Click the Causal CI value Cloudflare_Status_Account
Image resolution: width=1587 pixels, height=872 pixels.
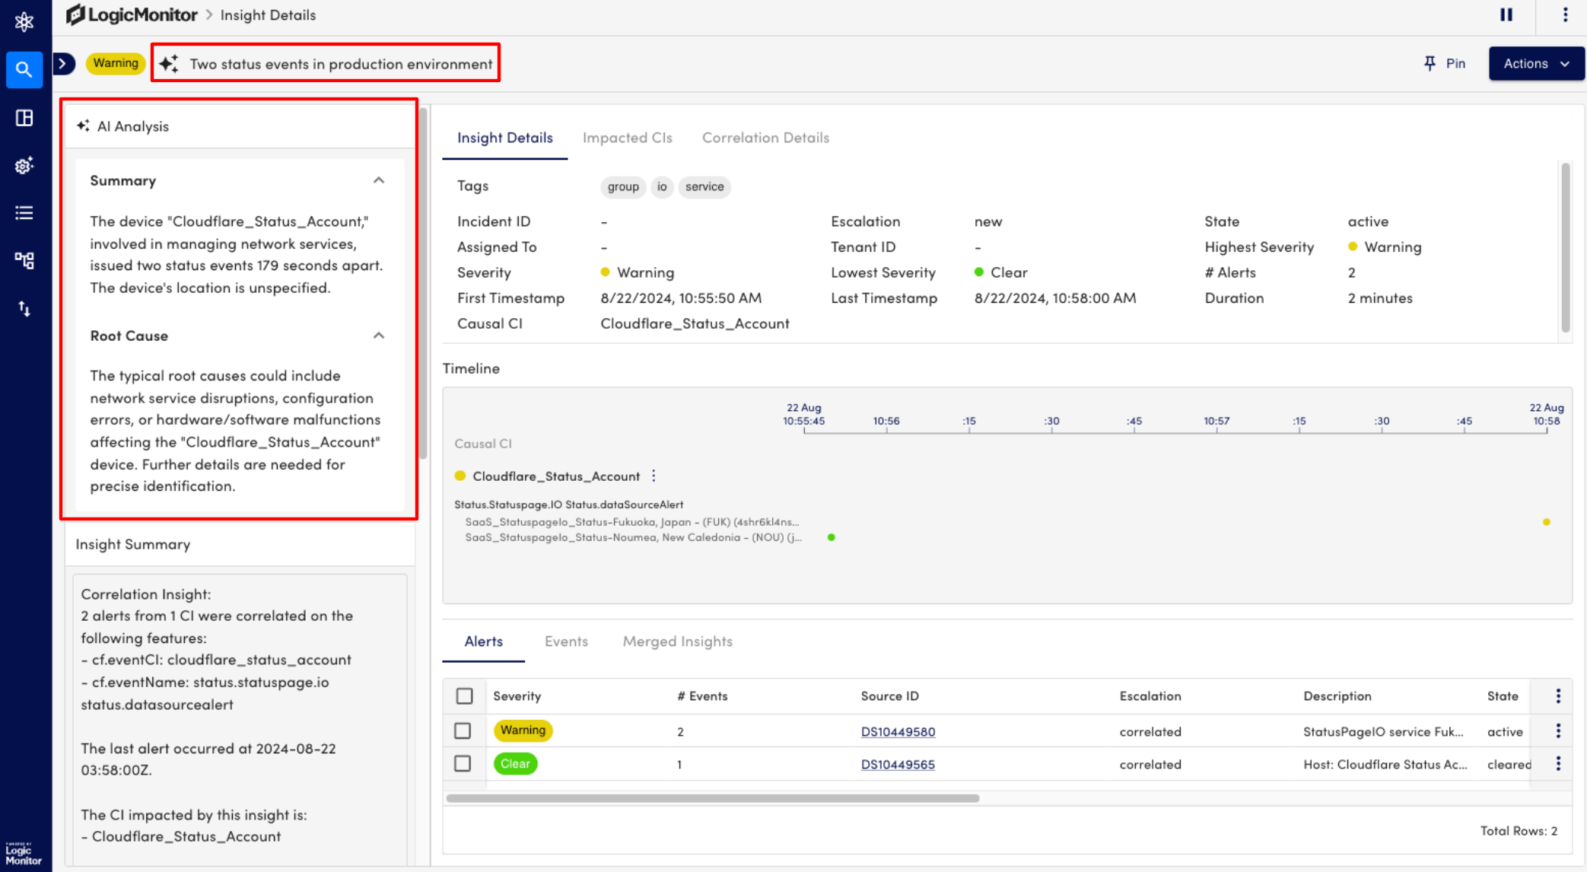click(695, 323)
